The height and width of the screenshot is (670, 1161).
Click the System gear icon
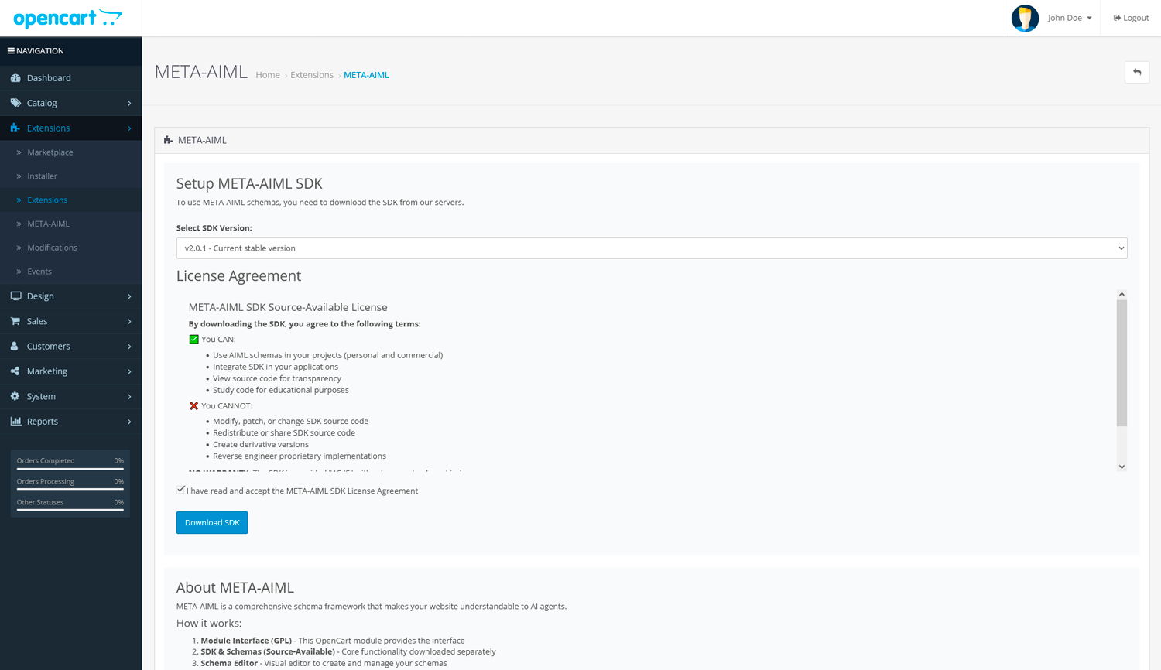pyautogui.click(x=15, y=396)
